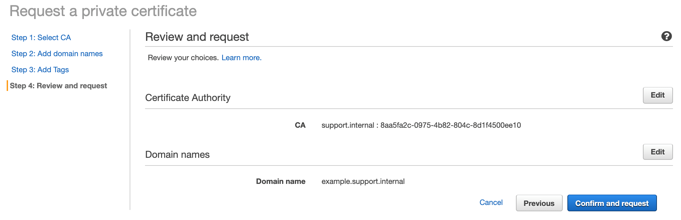
Task: Click the bold Domain name field label
Action: tap(281, 181)
